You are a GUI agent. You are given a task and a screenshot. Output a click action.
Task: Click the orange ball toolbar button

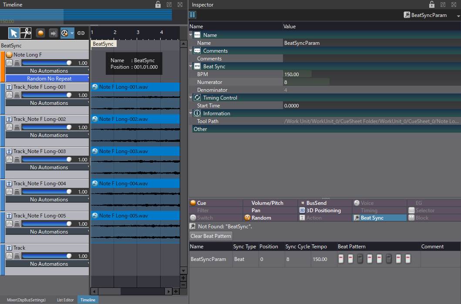tap(40, 33)
